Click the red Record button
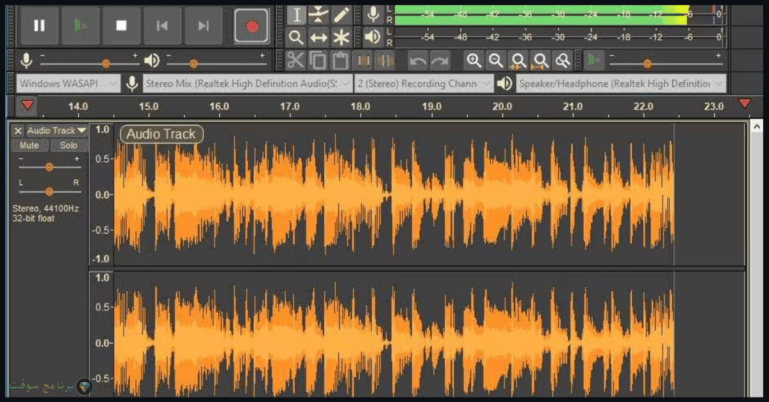This screenshot has height=402, width=769. tap(251, 26)
